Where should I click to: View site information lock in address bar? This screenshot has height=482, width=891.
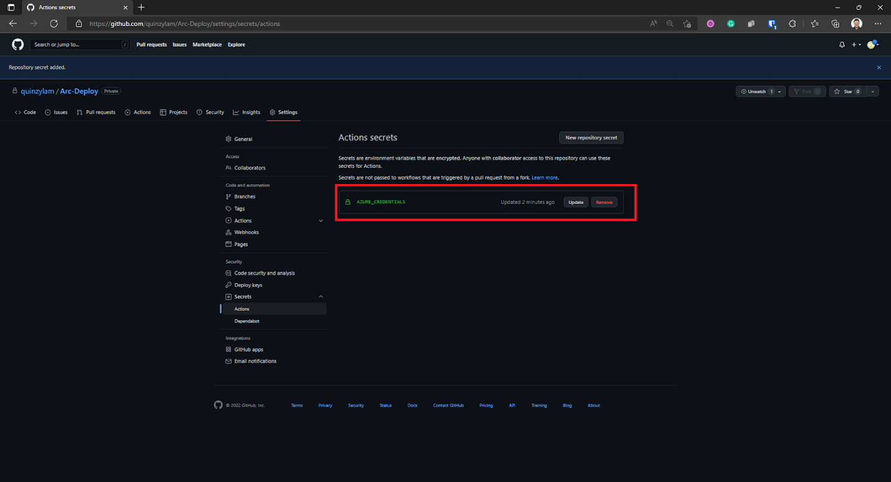coord(78,24)
